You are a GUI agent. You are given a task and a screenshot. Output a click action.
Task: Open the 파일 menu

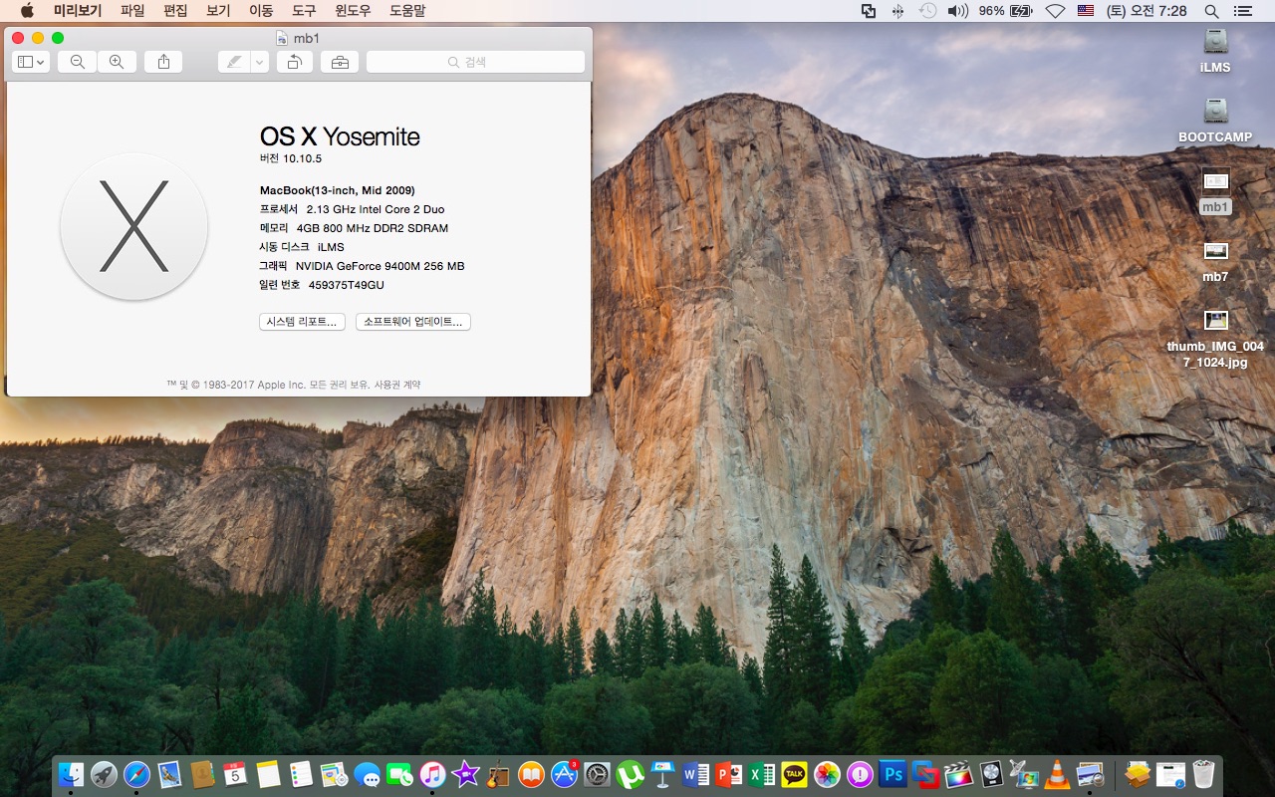coord(132,11)
